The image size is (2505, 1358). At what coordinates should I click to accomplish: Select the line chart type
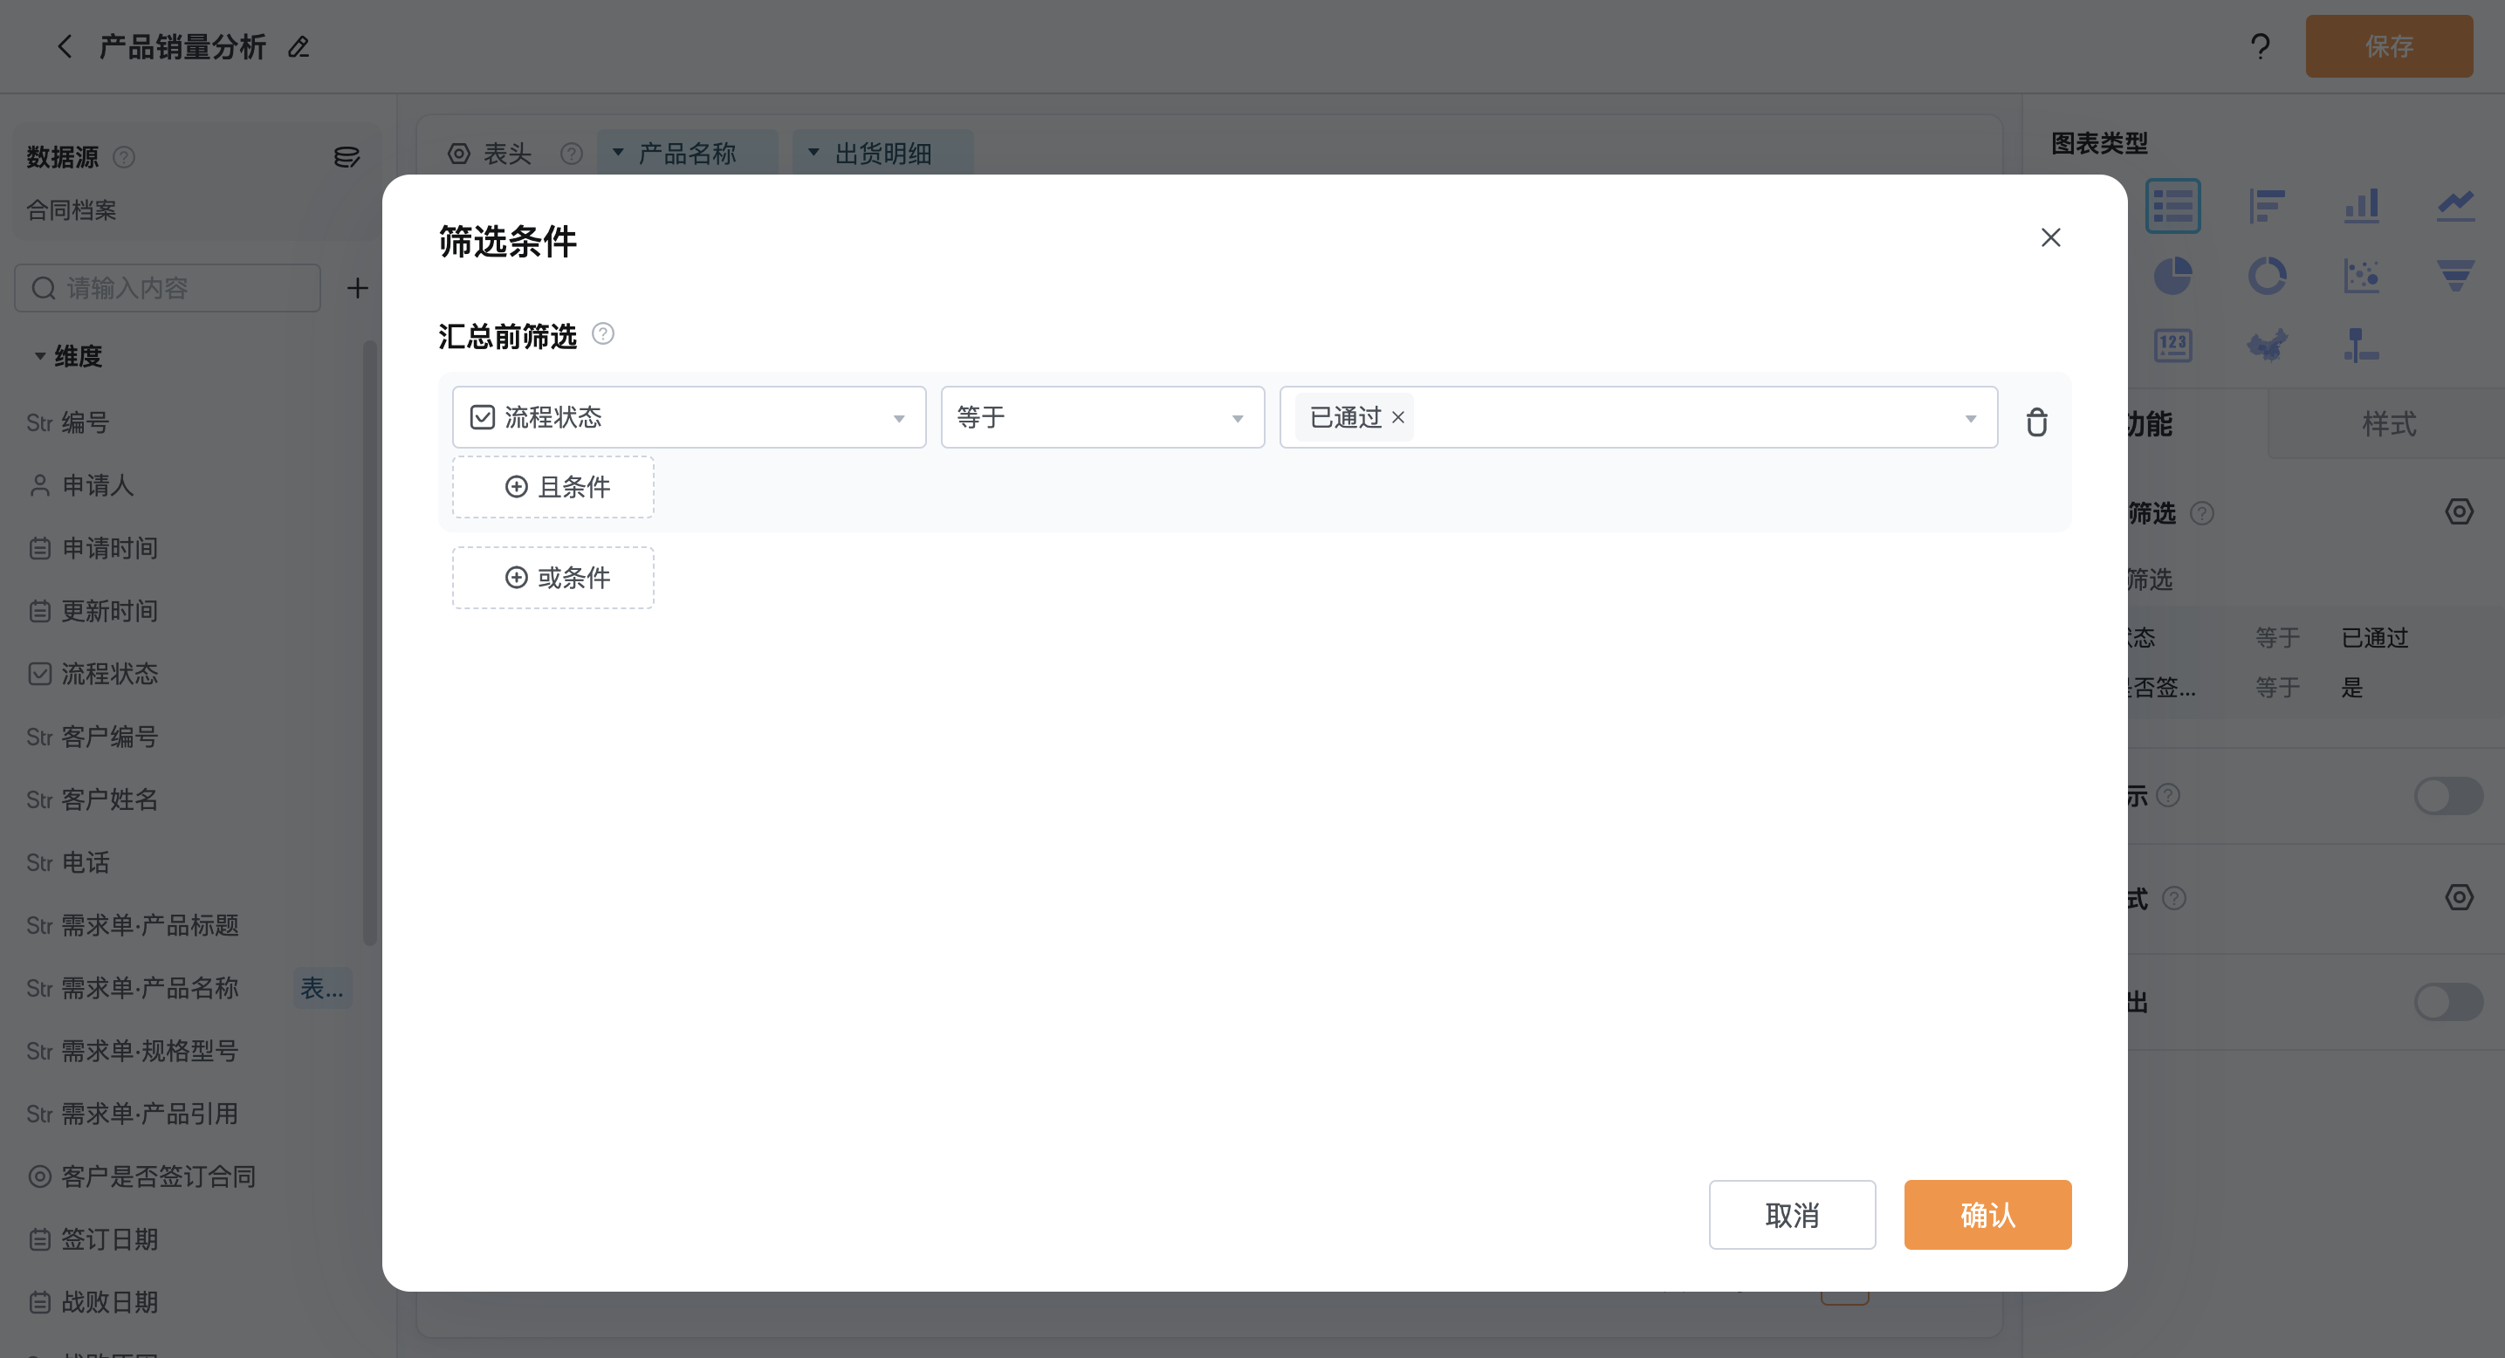(x=2455, y=206)
